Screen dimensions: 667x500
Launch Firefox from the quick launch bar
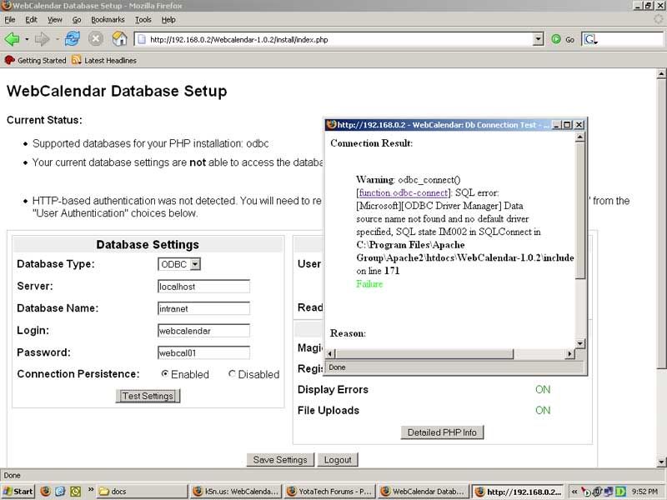pyautogui.click(x=45, y=492)
